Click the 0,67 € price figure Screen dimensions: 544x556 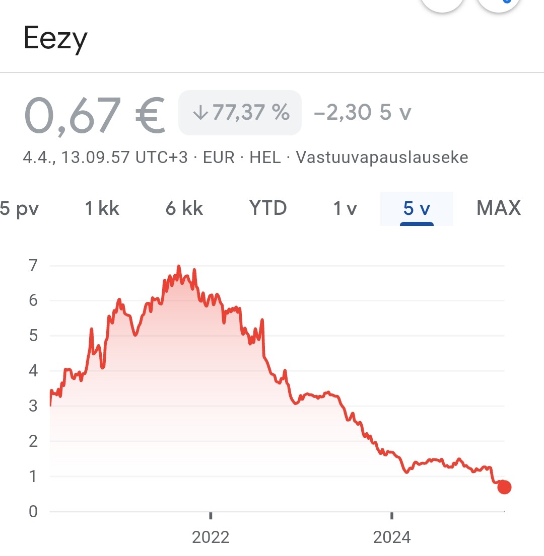click(x=94, y=116)
